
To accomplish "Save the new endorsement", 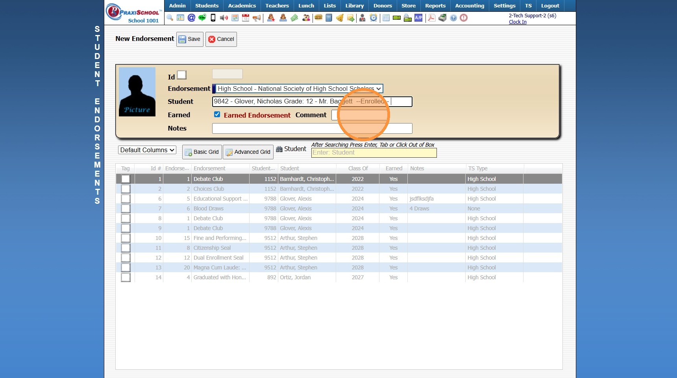I will [x=190, y=39].
